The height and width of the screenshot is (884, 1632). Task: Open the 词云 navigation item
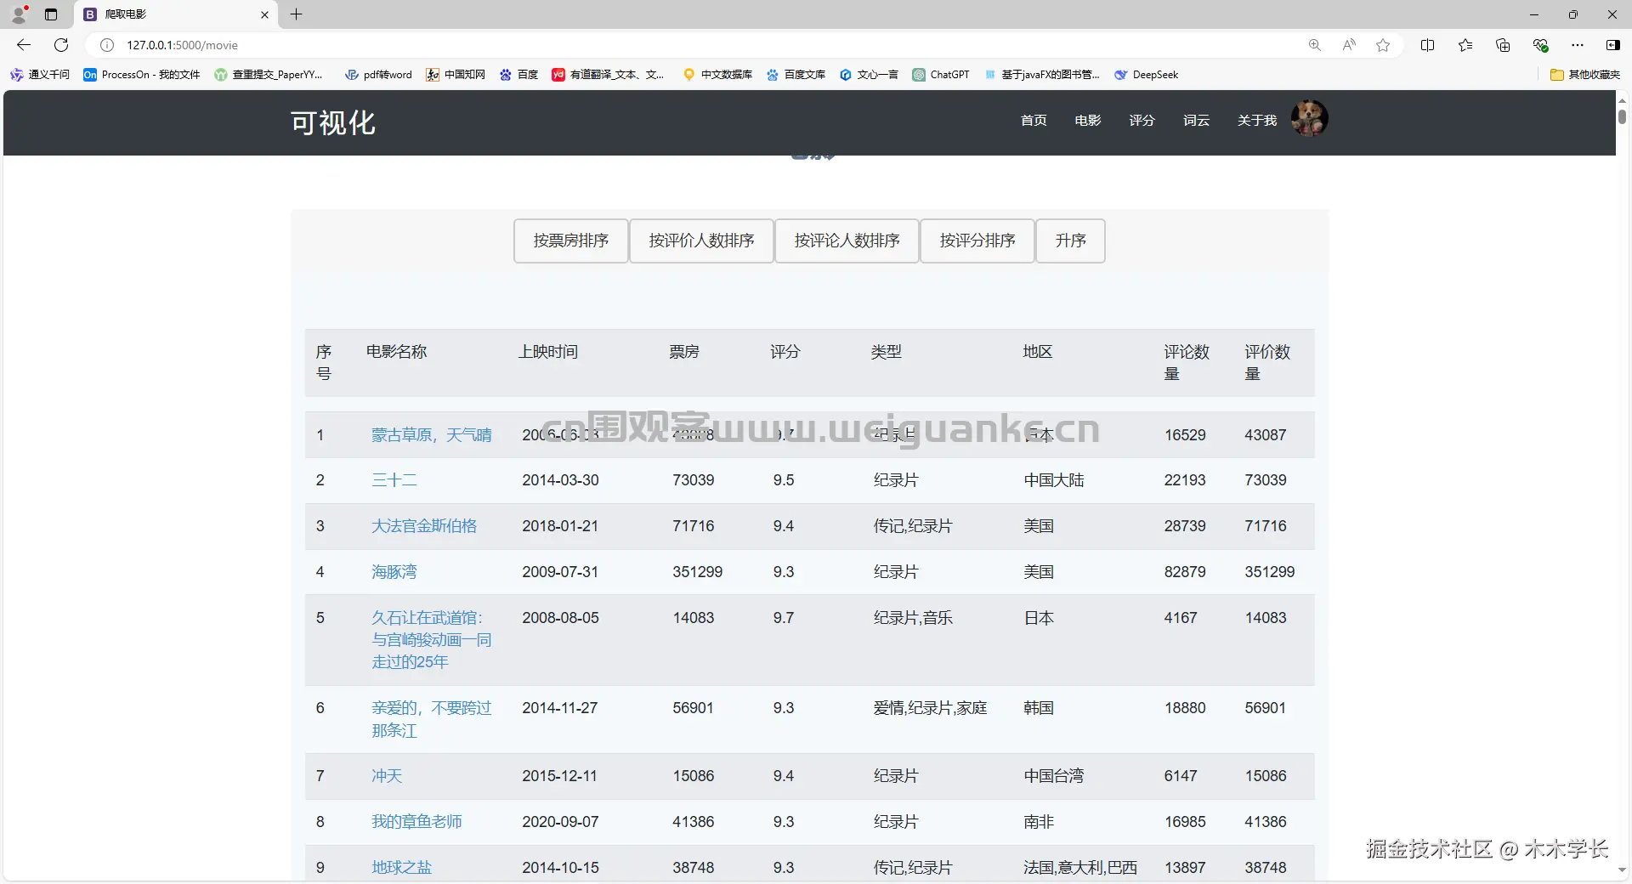[x=1197, y=121]
